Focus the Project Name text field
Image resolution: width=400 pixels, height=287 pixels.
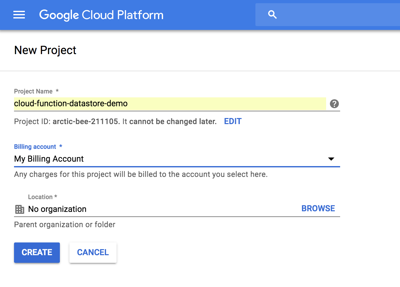point(169,104)
